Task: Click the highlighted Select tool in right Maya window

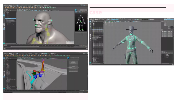Action: (90, 21)
